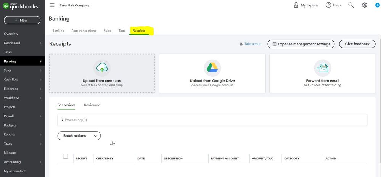Choose Upload from Google Drive
The width and height of the screenshot is (381, 177).
(212, 73)
